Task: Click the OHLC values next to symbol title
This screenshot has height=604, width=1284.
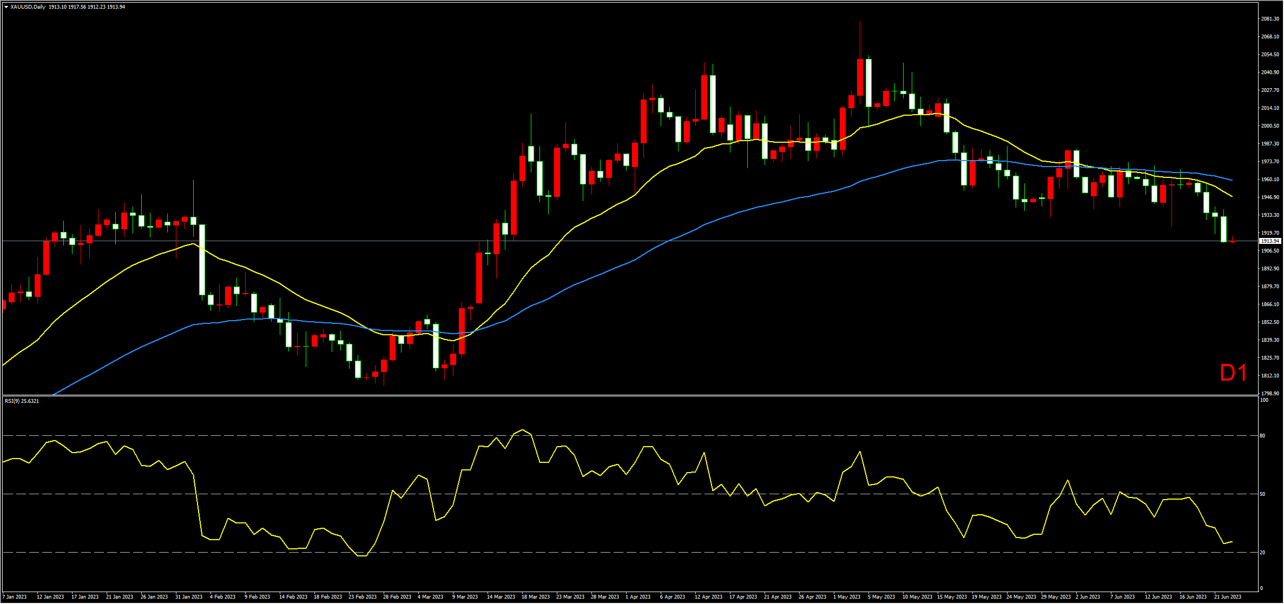Action: pos(87,7)
